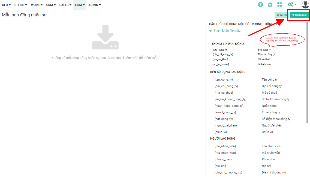Click the open envelope mail icon
The width and height of the screenshot is (310, 177).
pyautogui.click(x=270, y=5)
